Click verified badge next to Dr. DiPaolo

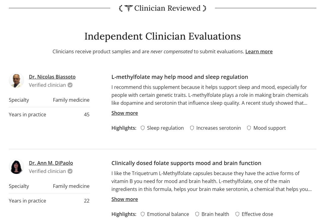pyautogui.click(x=70, y=171)
